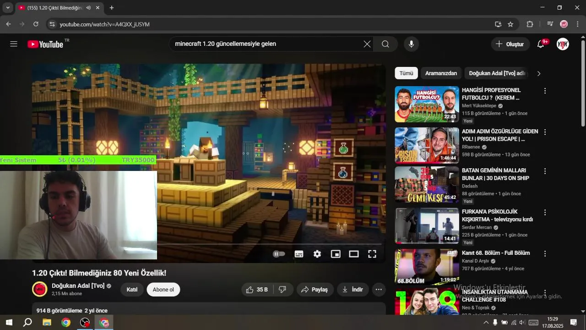Open a new browser tab
586x330 pixels.
(112, 8)
